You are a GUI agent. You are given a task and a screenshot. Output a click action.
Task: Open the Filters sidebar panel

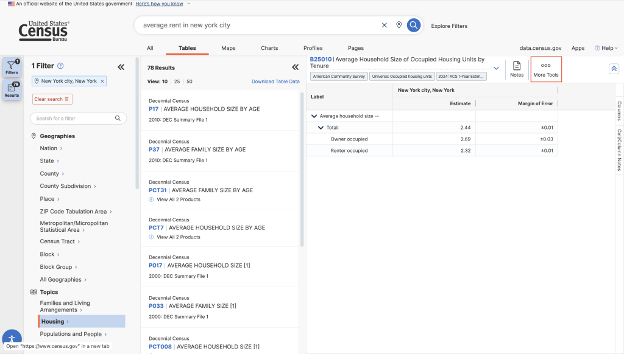pyautogui.click(x=12, y=67)
